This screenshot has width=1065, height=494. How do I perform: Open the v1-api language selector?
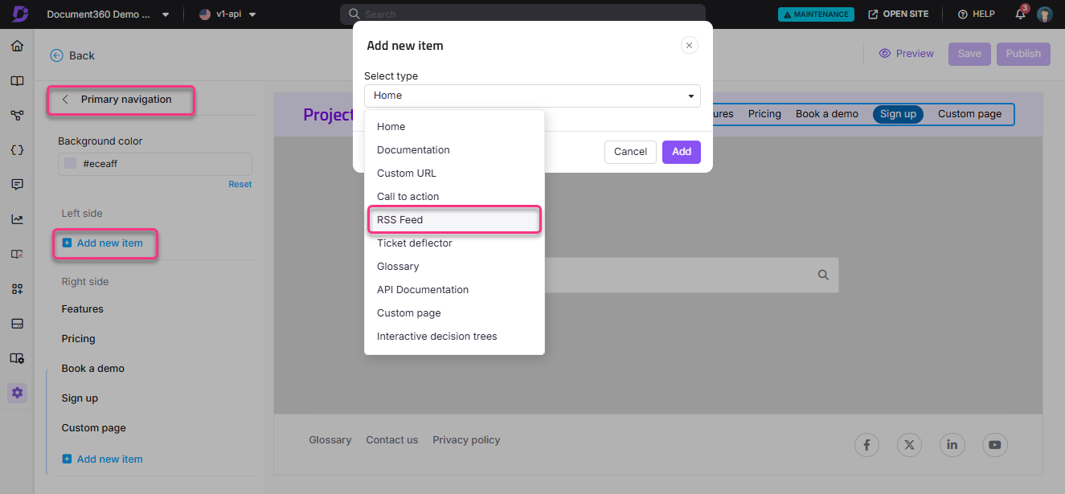[x=227, y=14]
